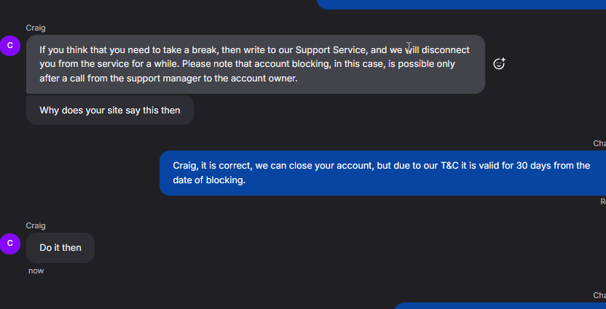Click the truncated agent name above the T&C reply
The image size is (606, 309).
click(x=599, y=144)
